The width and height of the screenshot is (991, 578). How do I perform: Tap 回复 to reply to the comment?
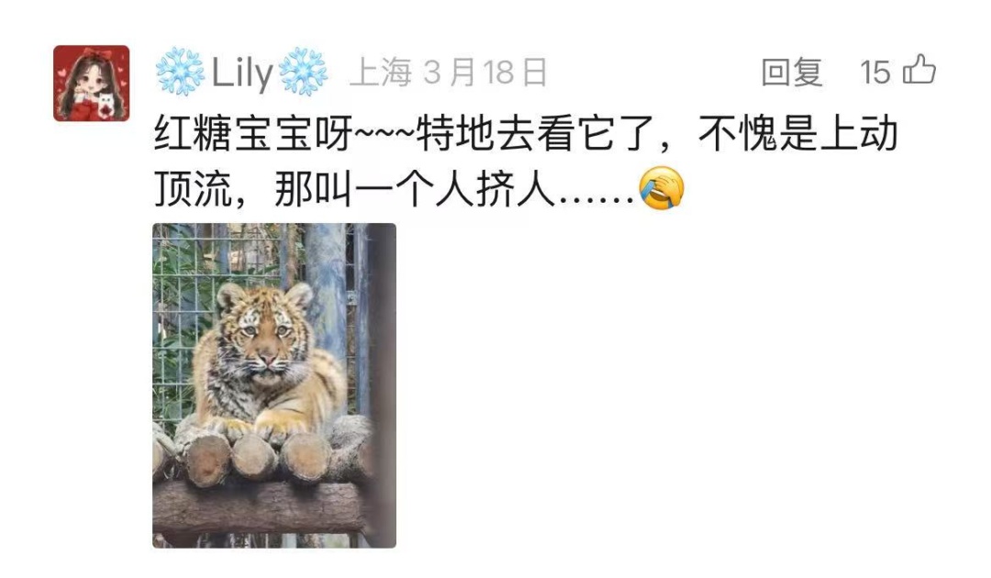(792, 72)
